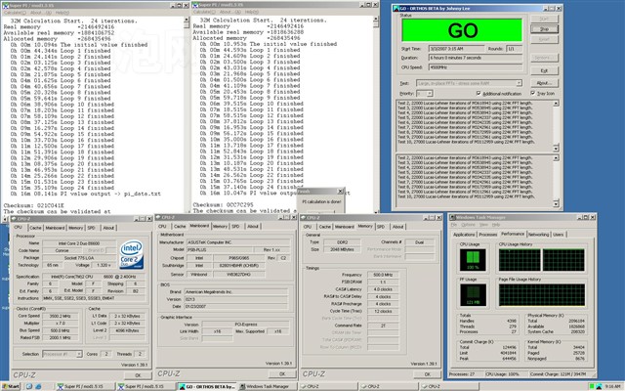Screen dimensions: 625x391
Task: Click memory Frequency value 500.0 MHz
Action: pos(383,275)
